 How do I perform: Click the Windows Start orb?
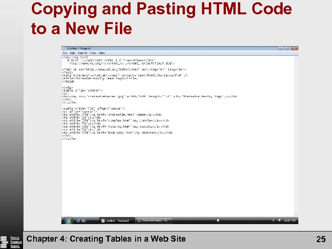click(68, 220)
